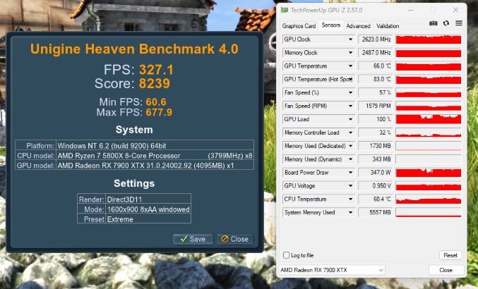This screenshot has height=289, width=478.
Task: Open the Board Power Draw dropdown
Action: pos(351,173)
